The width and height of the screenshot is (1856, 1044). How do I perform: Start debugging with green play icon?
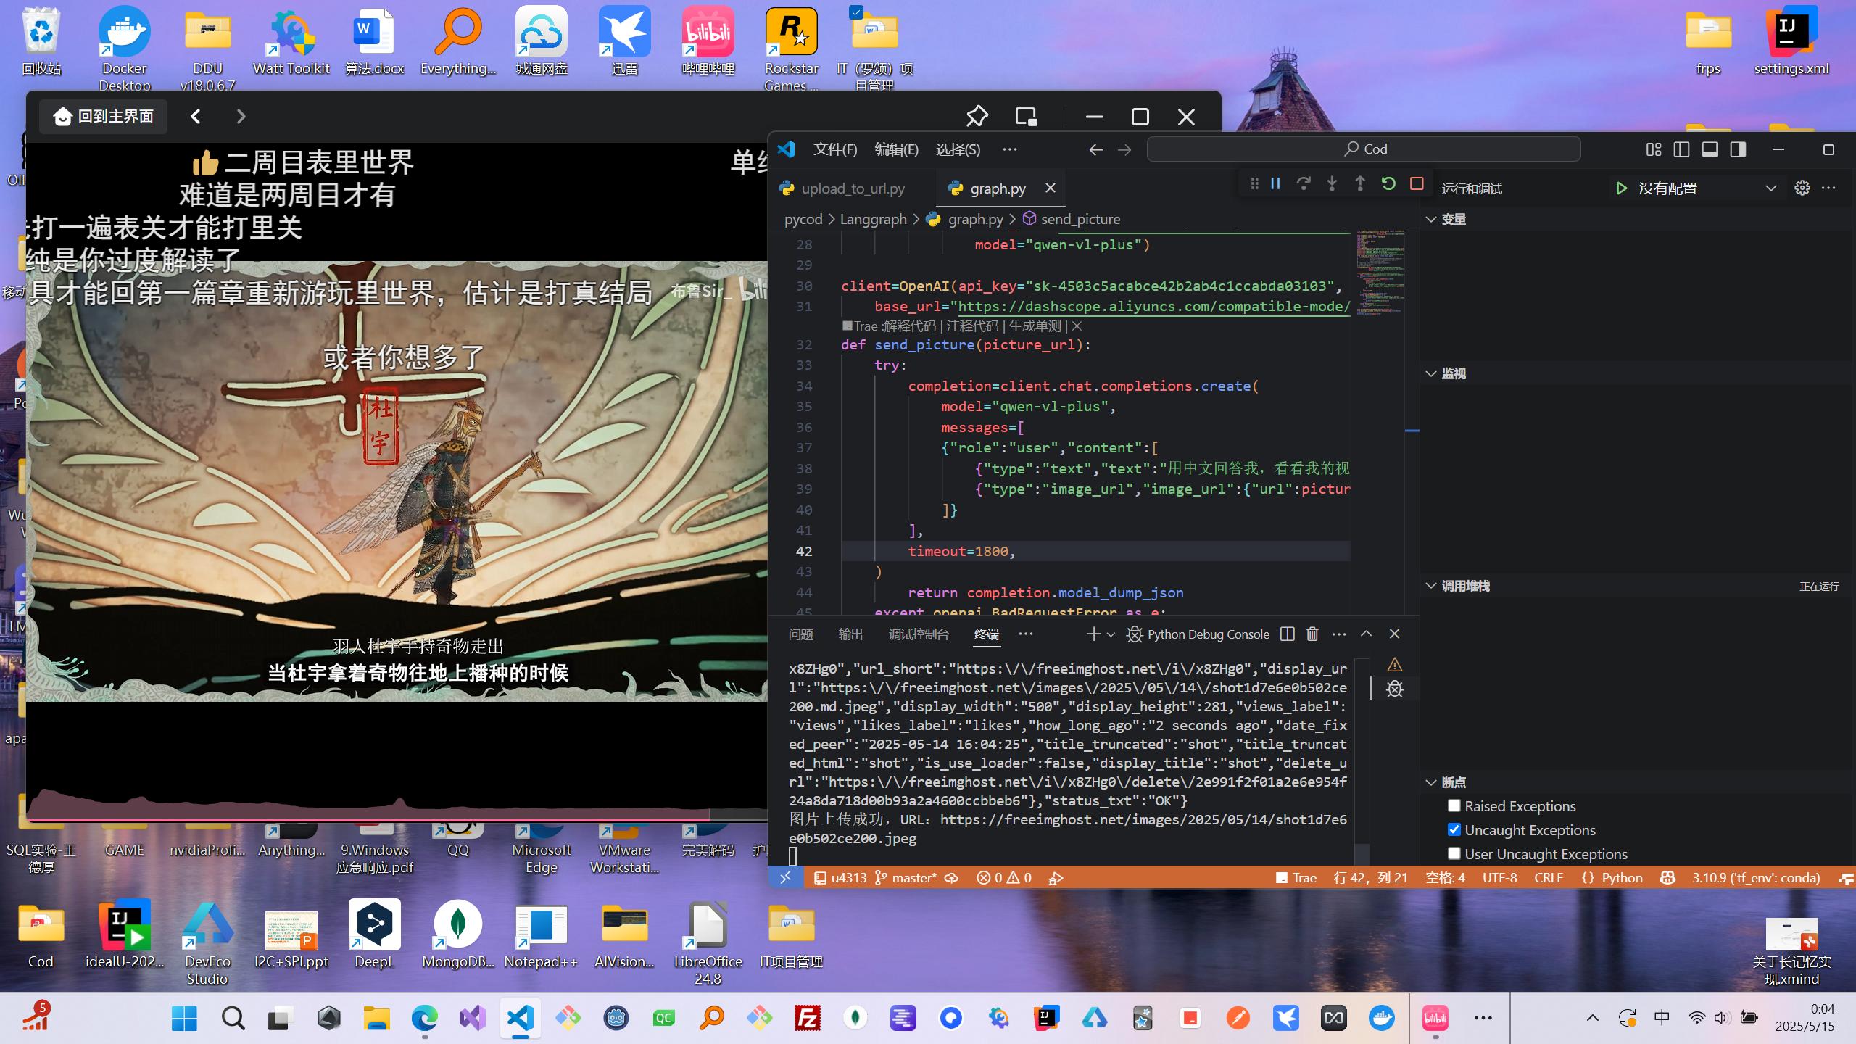click(x=1621, y=188)
